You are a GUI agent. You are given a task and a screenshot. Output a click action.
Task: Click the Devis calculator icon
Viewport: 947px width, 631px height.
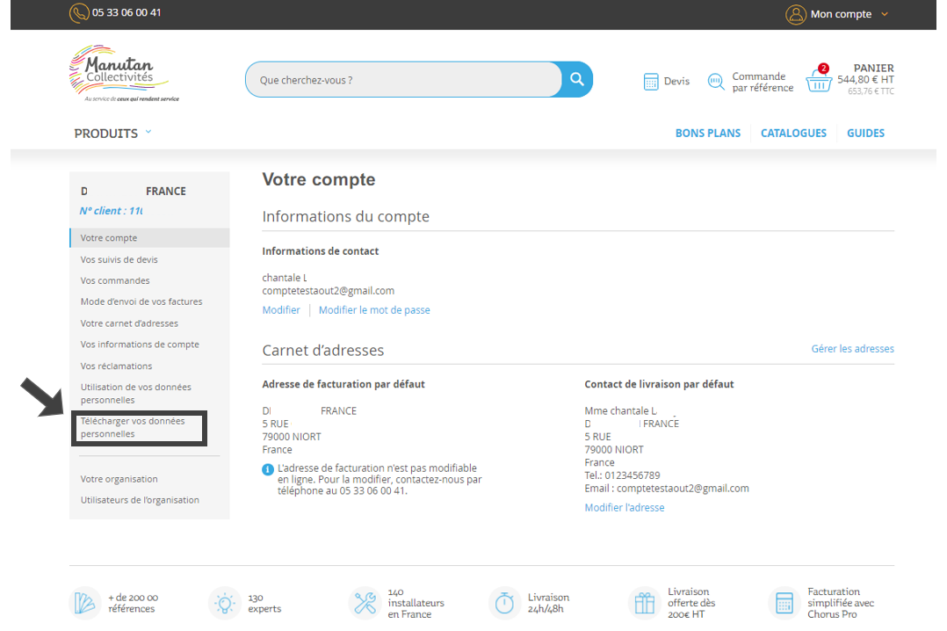pos(651,82)
